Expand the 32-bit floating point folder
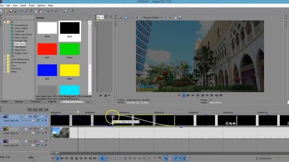Viewport: 289px width, 162px height. click(5, 59)
